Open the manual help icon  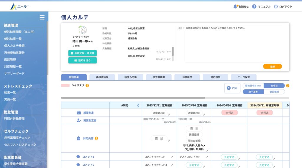(254, 6)
